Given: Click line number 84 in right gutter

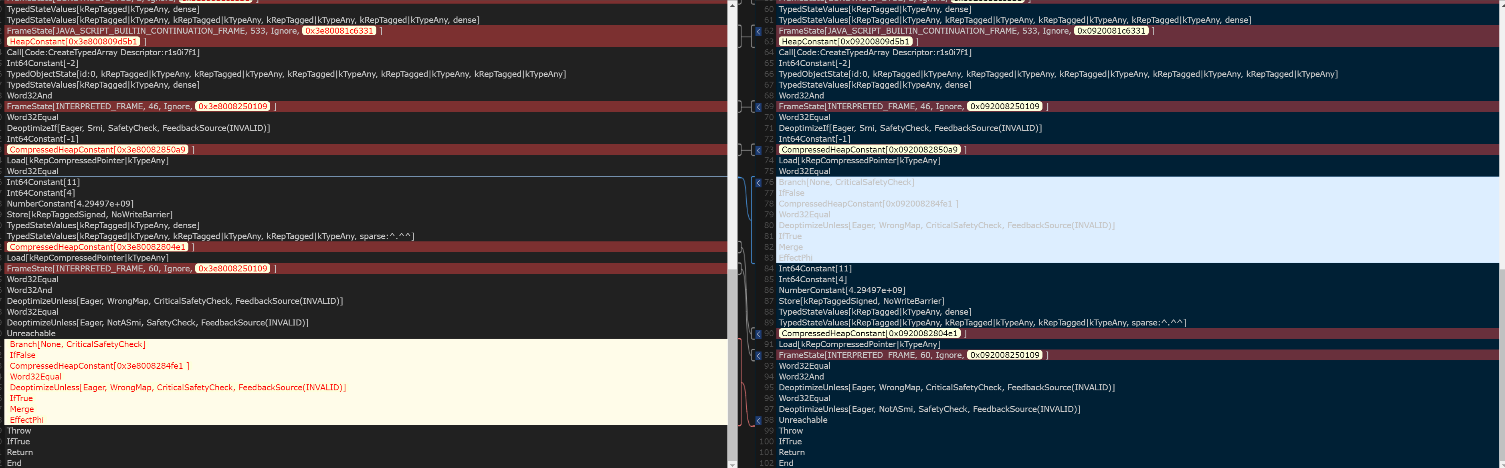Looking at the screenshot, I should pos(768,269).
